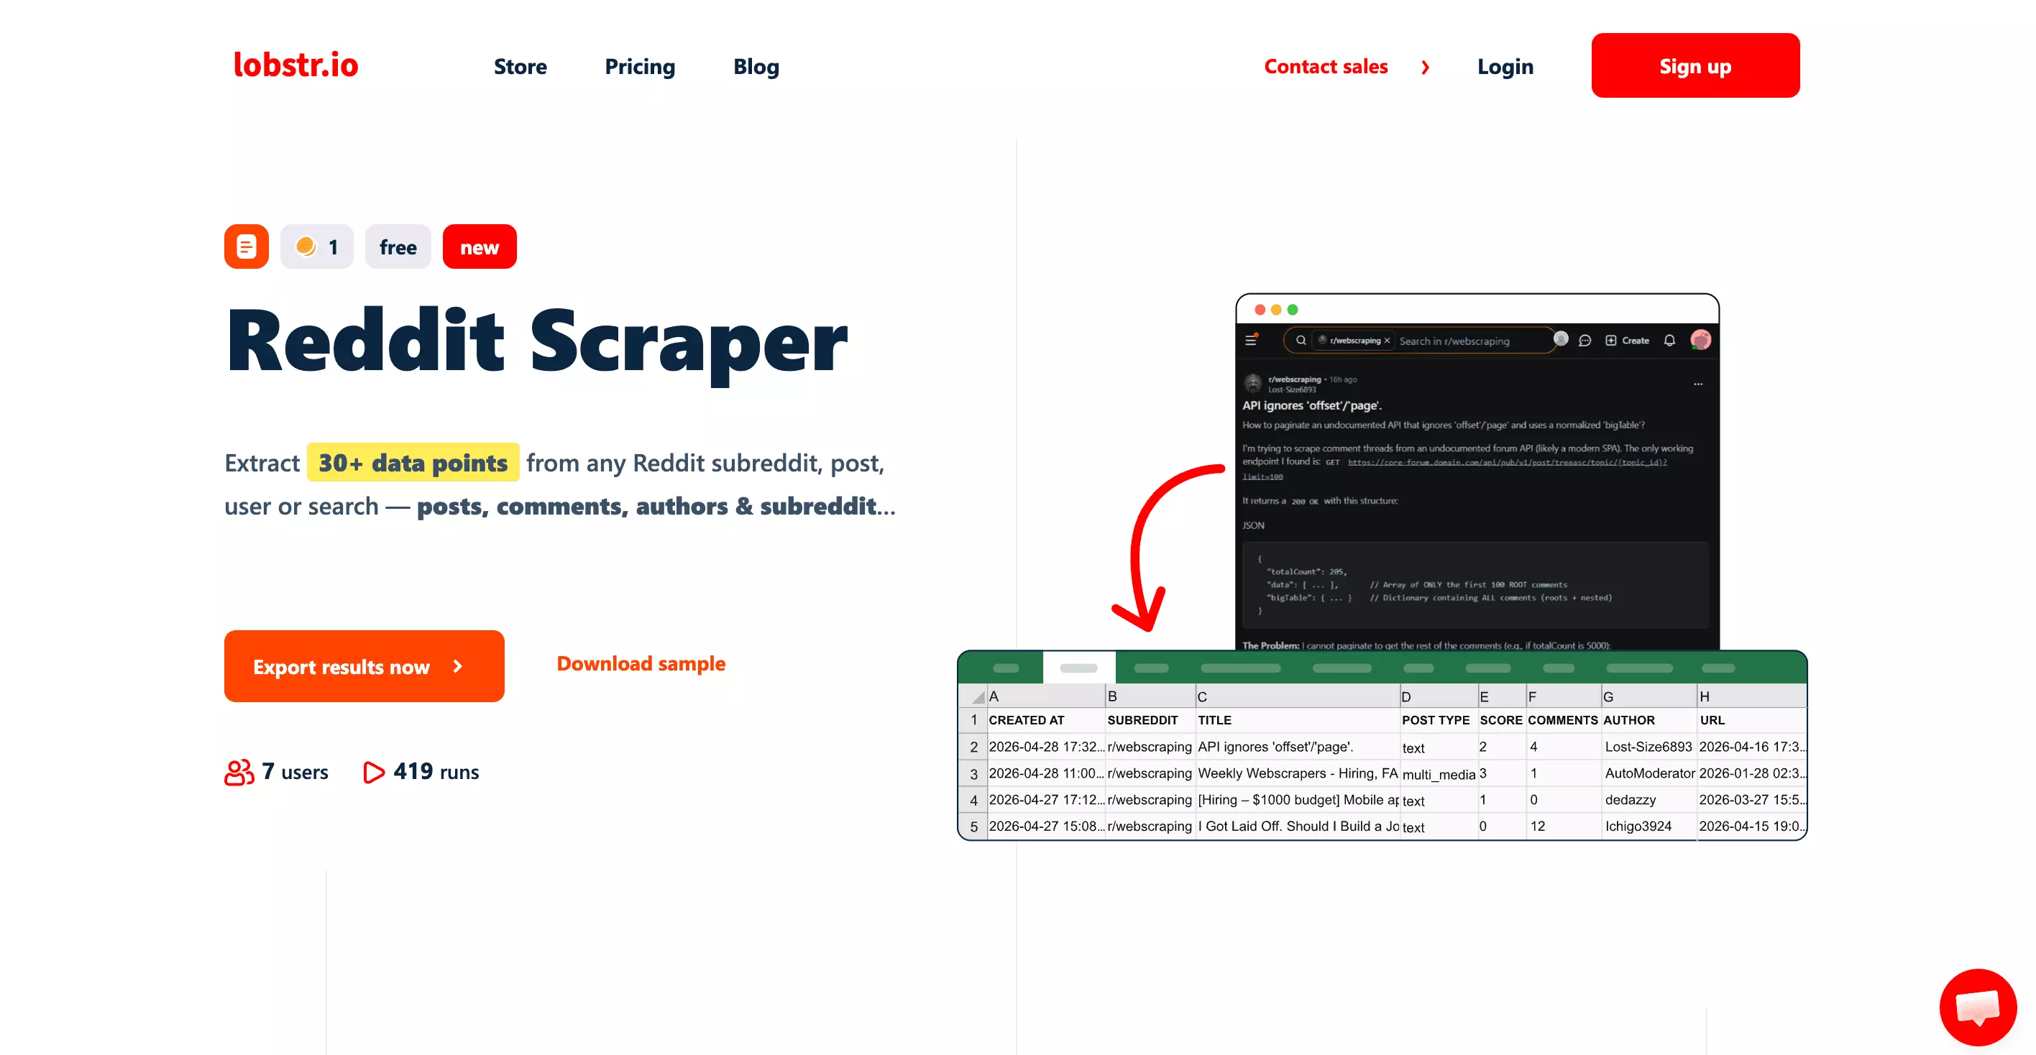Click the dedazzy author cell
The width and height of the screenshot is (2036, 1055).
tap(1648, 800)
